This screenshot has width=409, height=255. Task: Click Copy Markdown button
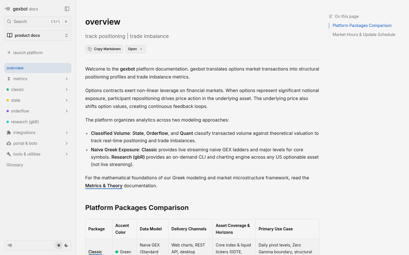pyautogui.click(x=104, y=49)
